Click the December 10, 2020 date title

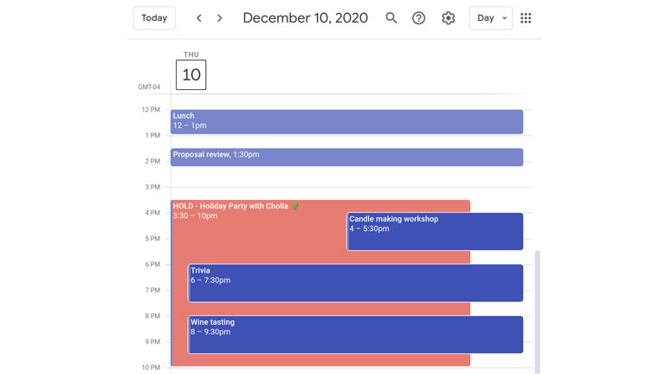(x=305, y=18)
